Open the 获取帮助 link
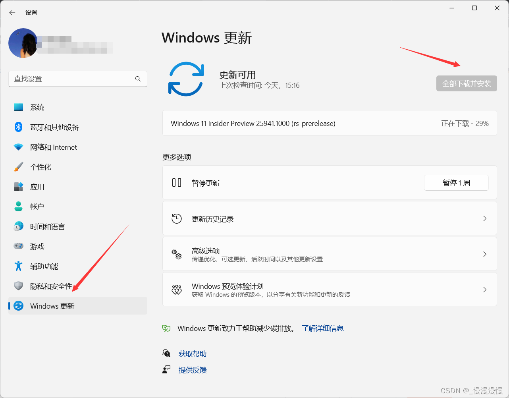This screenshot has height=398, width=509. 193,354
